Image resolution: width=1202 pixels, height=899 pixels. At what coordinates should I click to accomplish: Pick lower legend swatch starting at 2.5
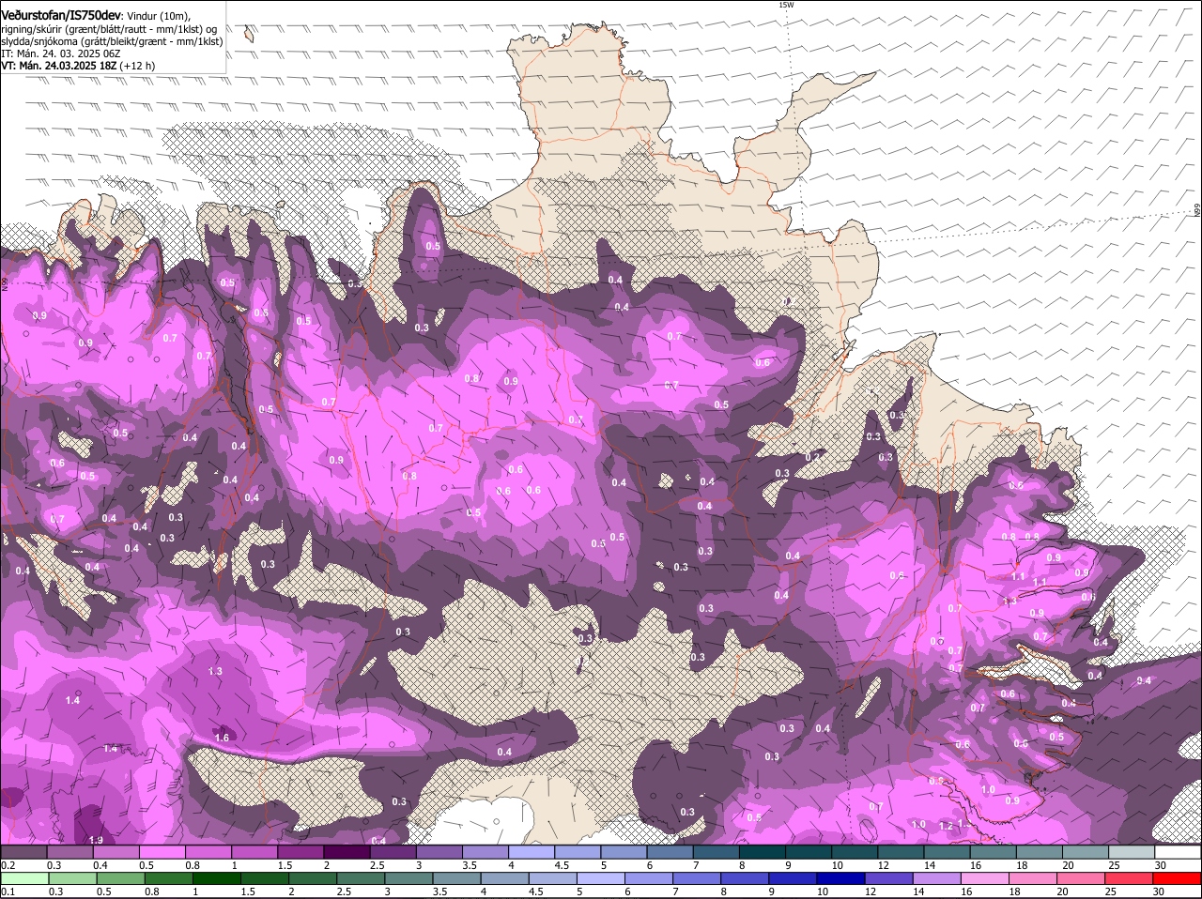tap(362, 878)
